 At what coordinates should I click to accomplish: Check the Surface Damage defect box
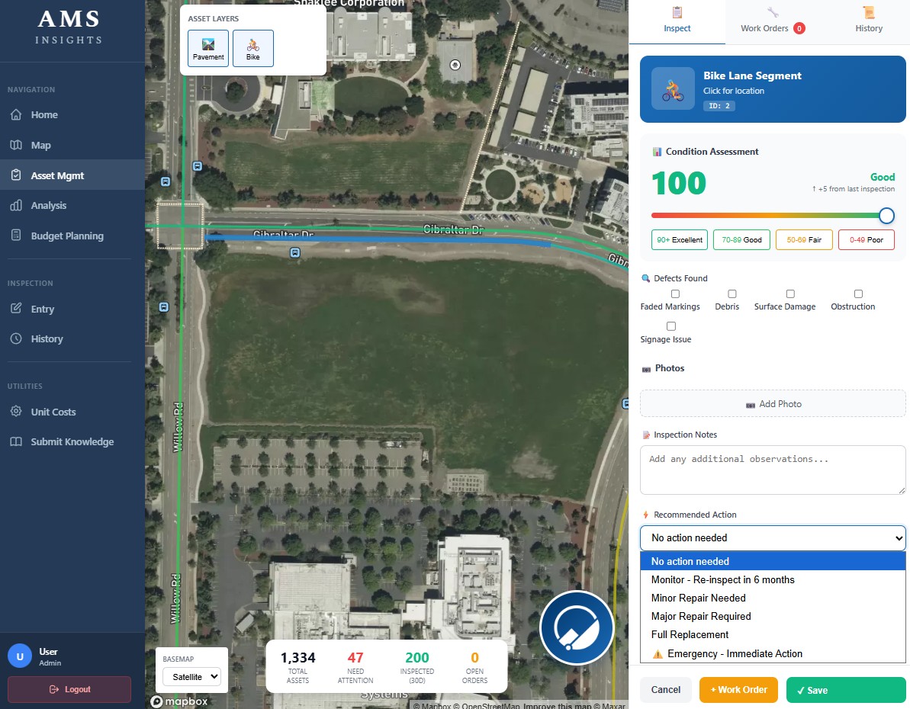pos(790,294)
